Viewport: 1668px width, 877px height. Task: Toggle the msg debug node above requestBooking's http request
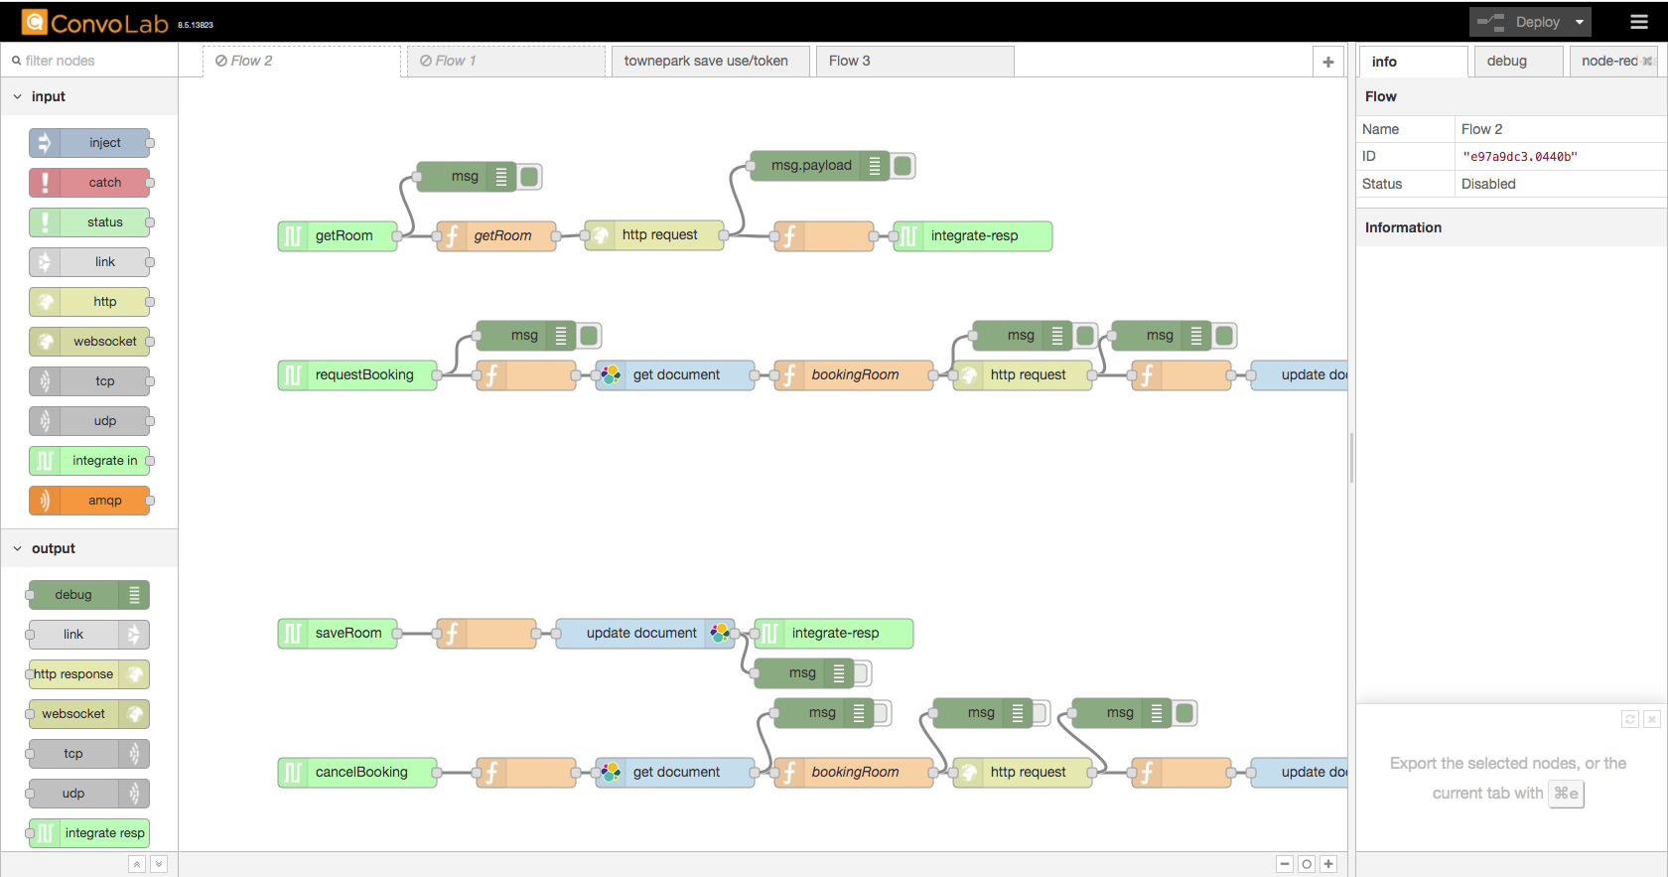click(x=1085, y=336)
